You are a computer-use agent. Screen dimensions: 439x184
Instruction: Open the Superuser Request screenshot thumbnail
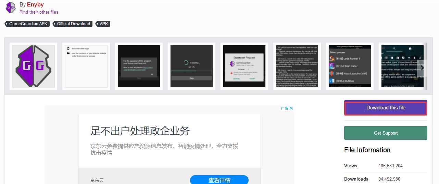point(244,66)
